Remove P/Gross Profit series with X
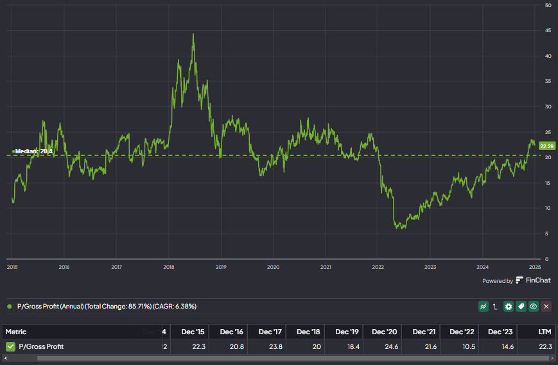The width and height of the screenshot is (558, 365). tap(546, 307)
